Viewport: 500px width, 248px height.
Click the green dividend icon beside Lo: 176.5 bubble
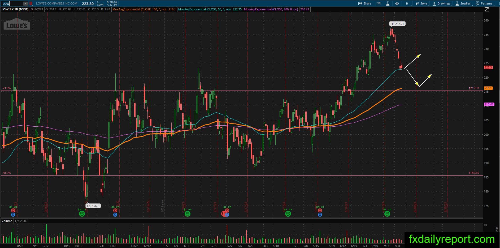click(82, 213)
